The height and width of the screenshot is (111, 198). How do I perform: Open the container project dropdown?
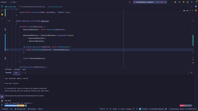[4, 2]
